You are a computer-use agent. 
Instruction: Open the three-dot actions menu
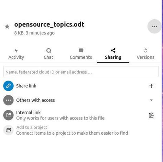(x=154, y=26)
